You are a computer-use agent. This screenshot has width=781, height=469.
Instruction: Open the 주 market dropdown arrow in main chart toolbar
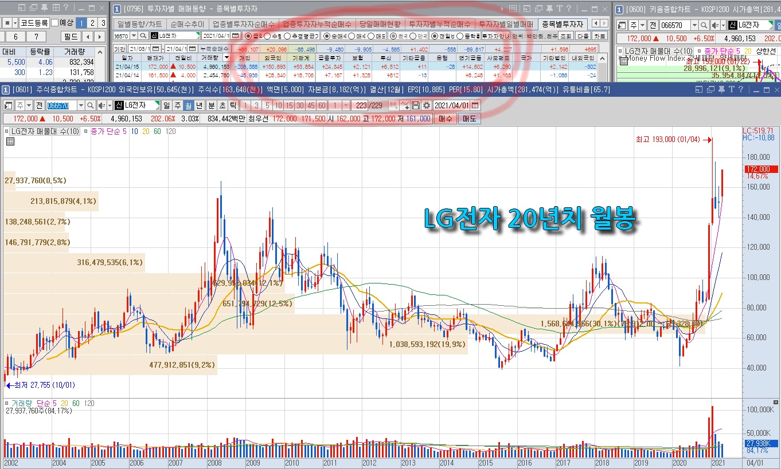tap(29, 105)
